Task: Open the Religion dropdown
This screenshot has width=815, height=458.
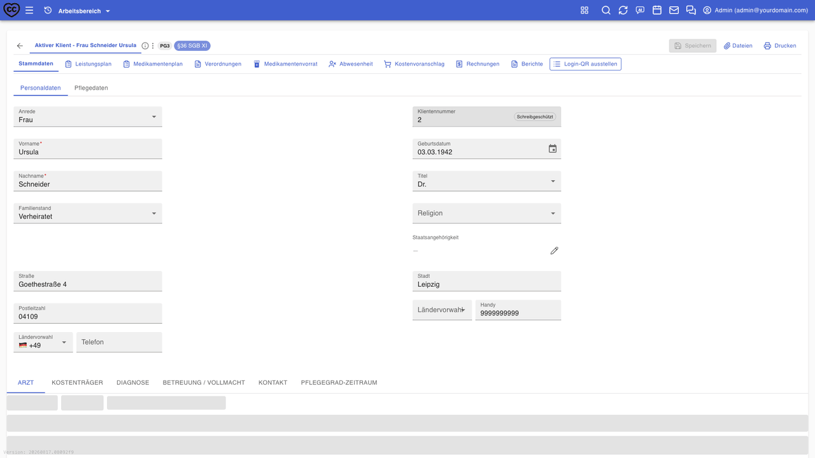Action: coord(486,213)
